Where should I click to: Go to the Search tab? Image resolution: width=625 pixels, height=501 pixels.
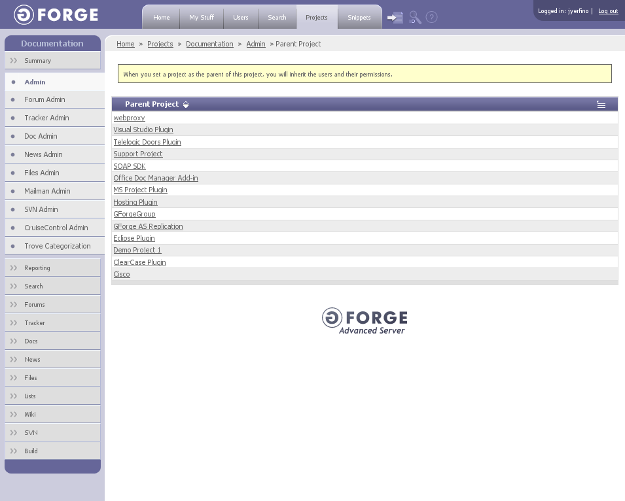[x=277, y=18]
